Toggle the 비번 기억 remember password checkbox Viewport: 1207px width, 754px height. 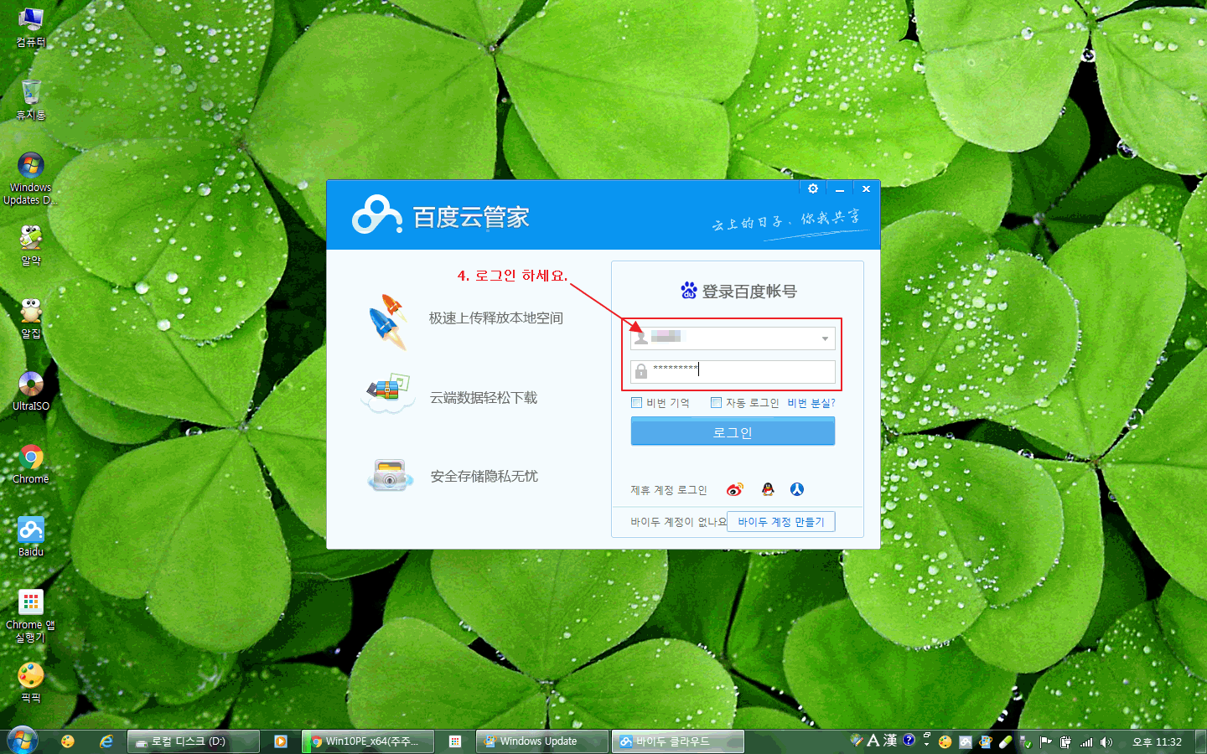click(636, 403)
